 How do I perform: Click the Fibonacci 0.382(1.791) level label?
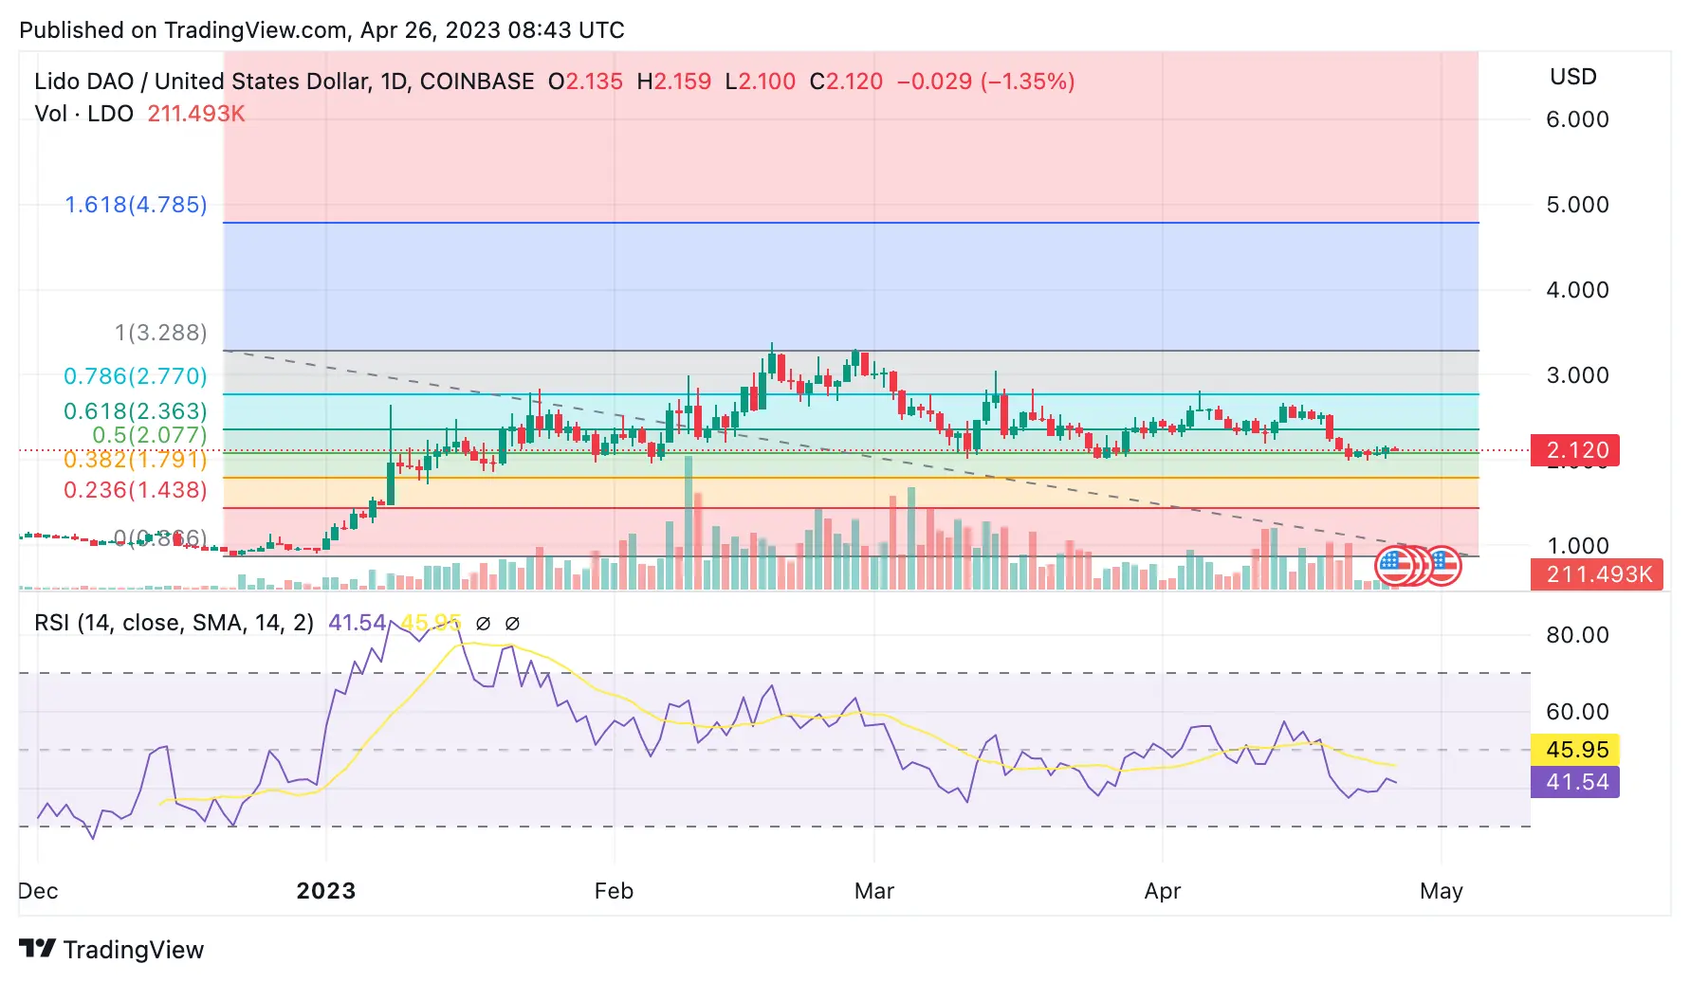click(x=136, y=460)
